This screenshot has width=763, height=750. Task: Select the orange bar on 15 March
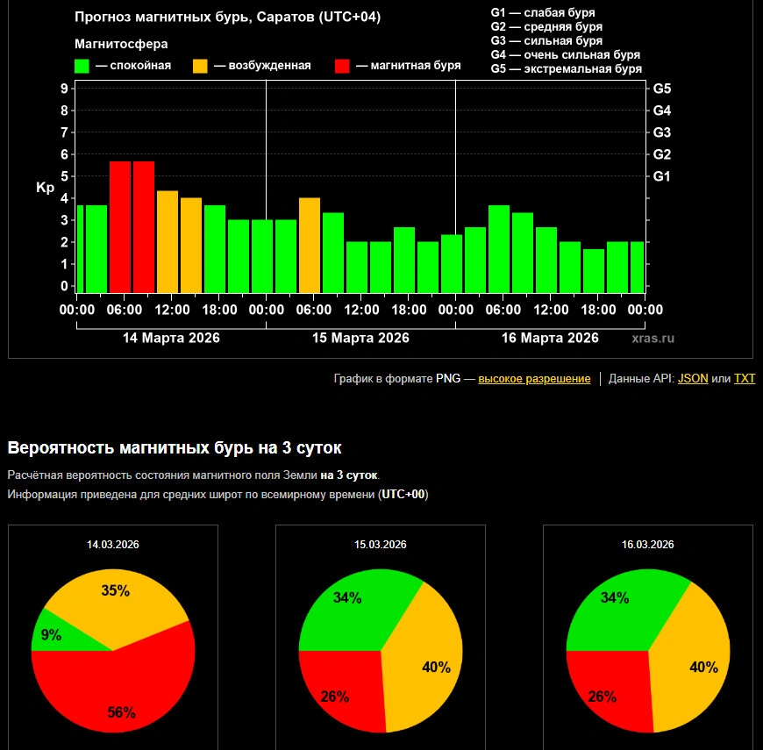[x=310, y=245]
